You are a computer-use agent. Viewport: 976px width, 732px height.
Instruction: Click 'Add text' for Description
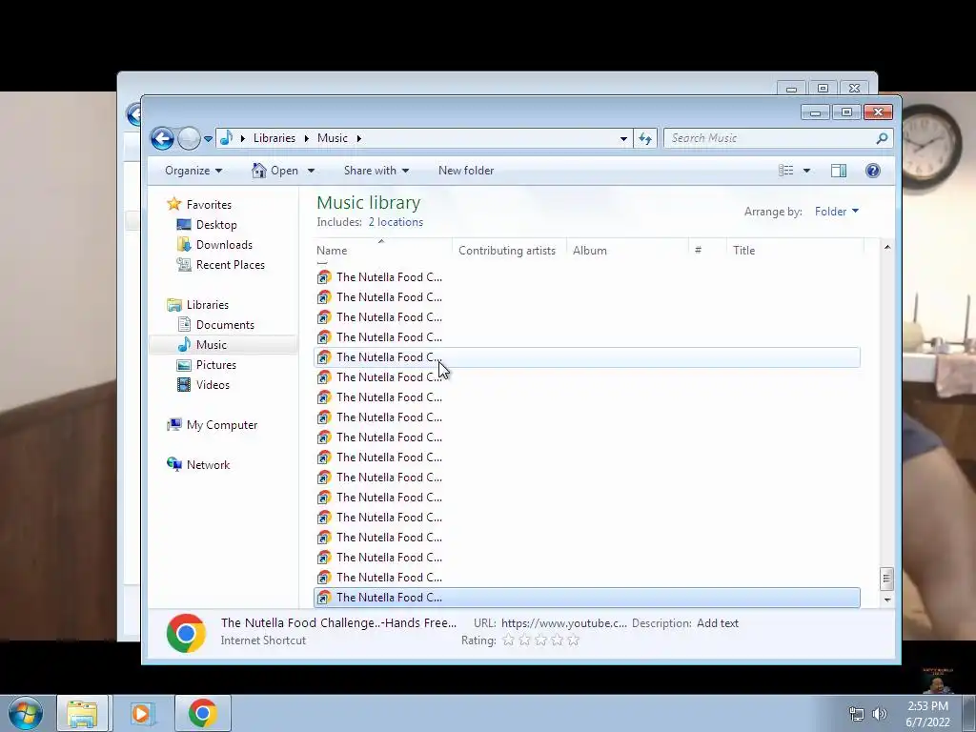[717, 623]
